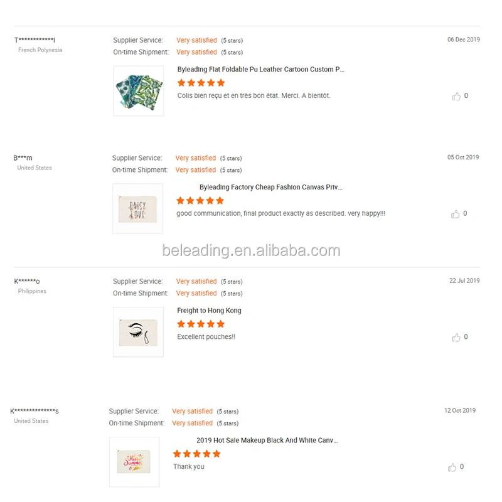Open tropical leaf pouch product thumbnail

[x=139, y=91]
